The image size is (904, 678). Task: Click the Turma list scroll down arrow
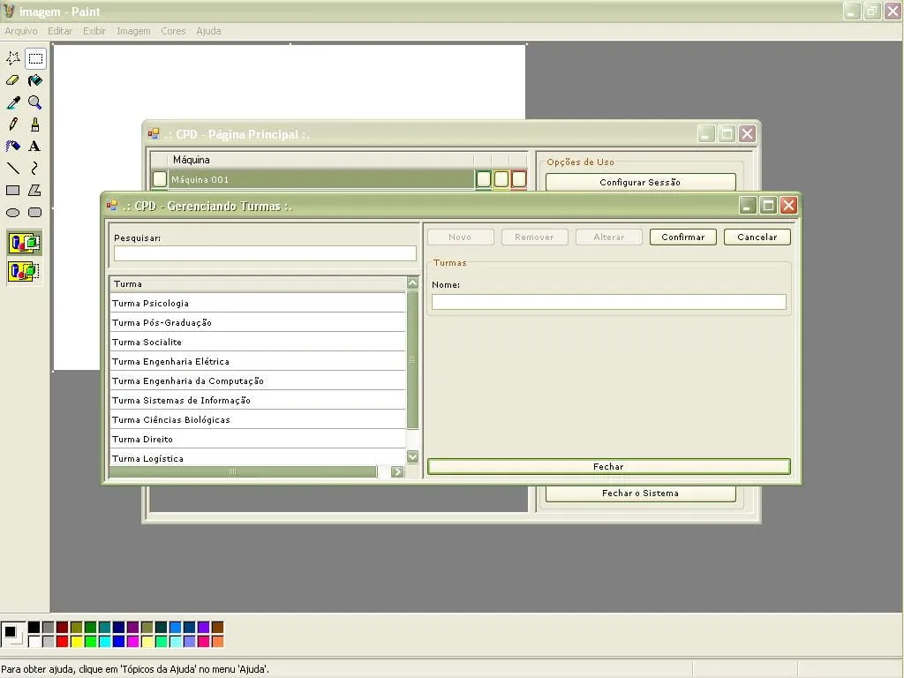[x=412, y=456]
